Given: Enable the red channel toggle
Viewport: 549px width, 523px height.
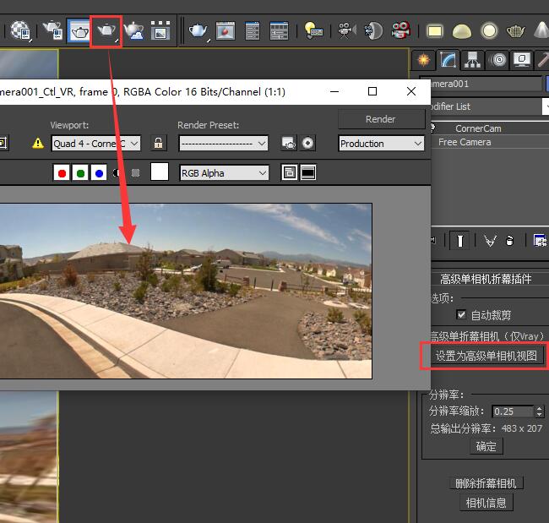Looking at the screenshot, I should pos(62,173).
